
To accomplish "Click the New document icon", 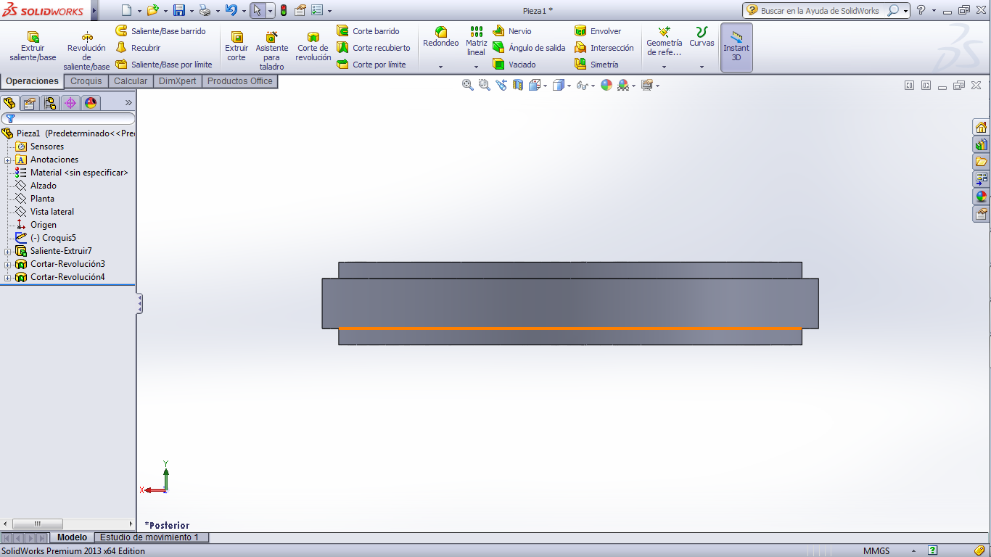I will click(x=126, y=10).
